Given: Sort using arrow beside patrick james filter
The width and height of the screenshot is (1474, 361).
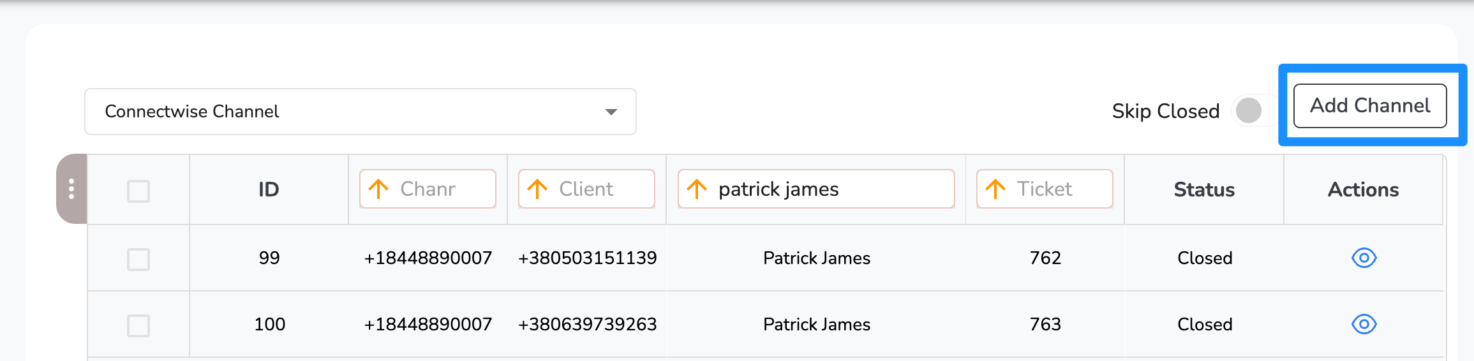Looking at the screenshot, I should [697, 189].
